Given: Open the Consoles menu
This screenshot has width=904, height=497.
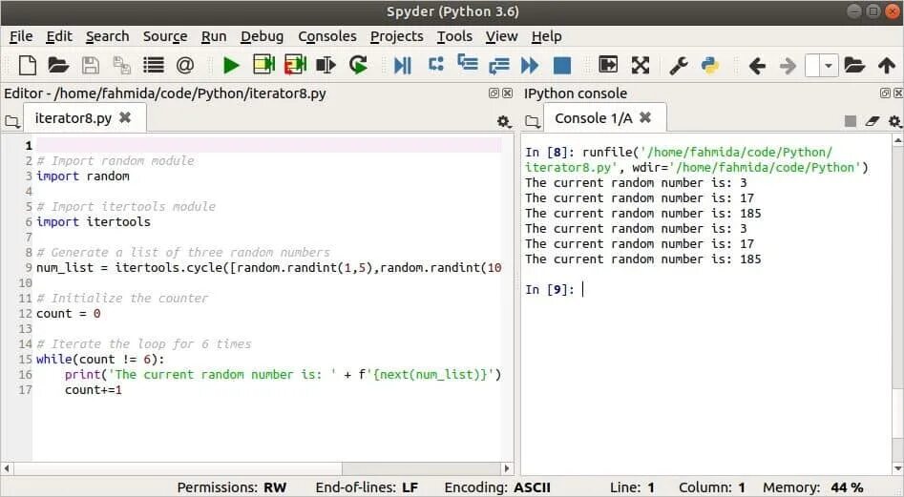Looking at the screenshot, I should [326, 36].
